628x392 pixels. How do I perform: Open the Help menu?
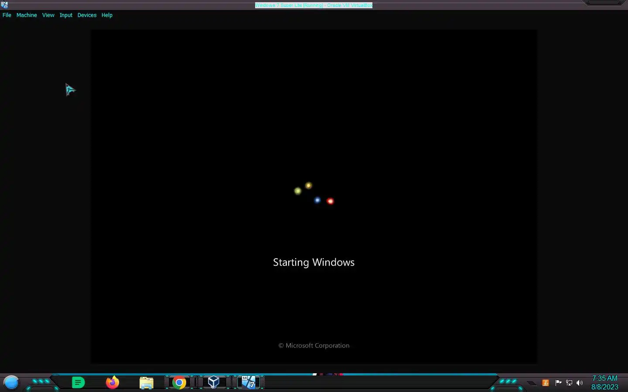[x=107, y=15]
